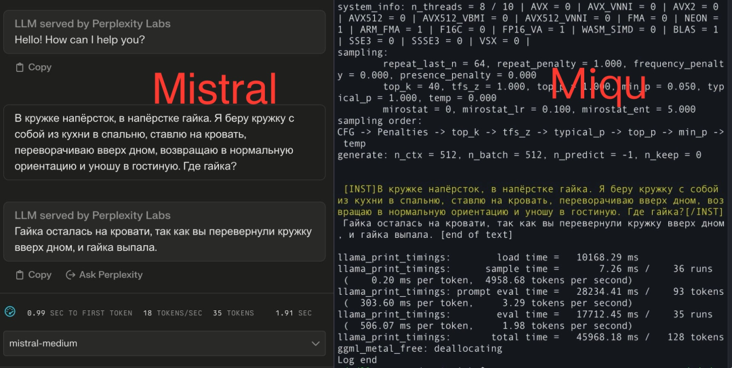The height and width of the screenshot is (368, 732).
Task: Click the '0.99 sec to first token' stat
Action: point(79,313)
